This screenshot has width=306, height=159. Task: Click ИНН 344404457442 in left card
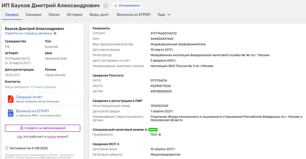(56, 59)
